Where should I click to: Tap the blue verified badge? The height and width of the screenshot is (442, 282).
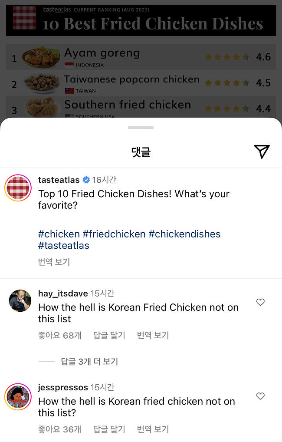(x=86, y=180)
